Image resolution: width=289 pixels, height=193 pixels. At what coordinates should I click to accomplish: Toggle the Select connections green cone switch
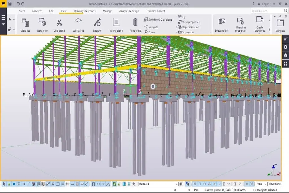point(9,184)
